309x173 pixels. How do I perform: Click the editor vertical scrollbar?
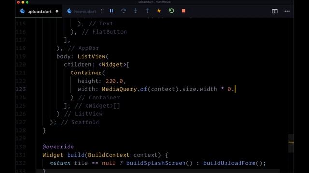291,143
